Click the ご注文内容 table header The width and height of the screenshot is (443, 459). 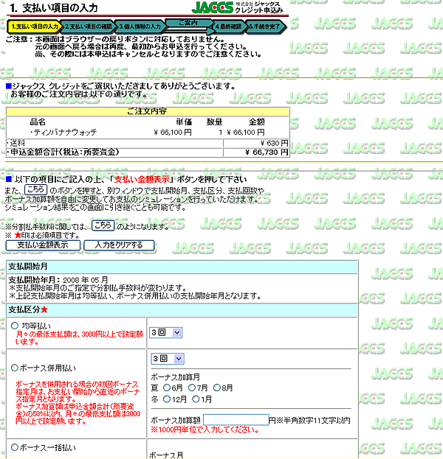pos(148,111)
